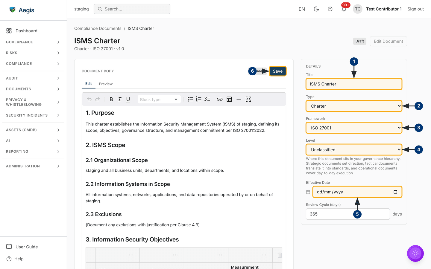Image resolution: width=431 pixels, height=269 pixels.
Task: Click the Aegis shield logo
Action: (x=12, y=10)
